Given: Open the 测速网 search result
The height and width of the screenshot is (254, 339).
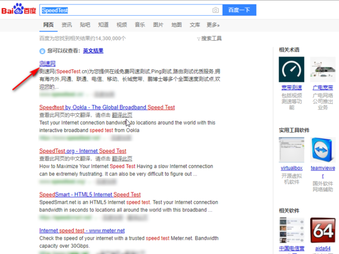Looking at the screenshot, I should (x=47, y=63).
